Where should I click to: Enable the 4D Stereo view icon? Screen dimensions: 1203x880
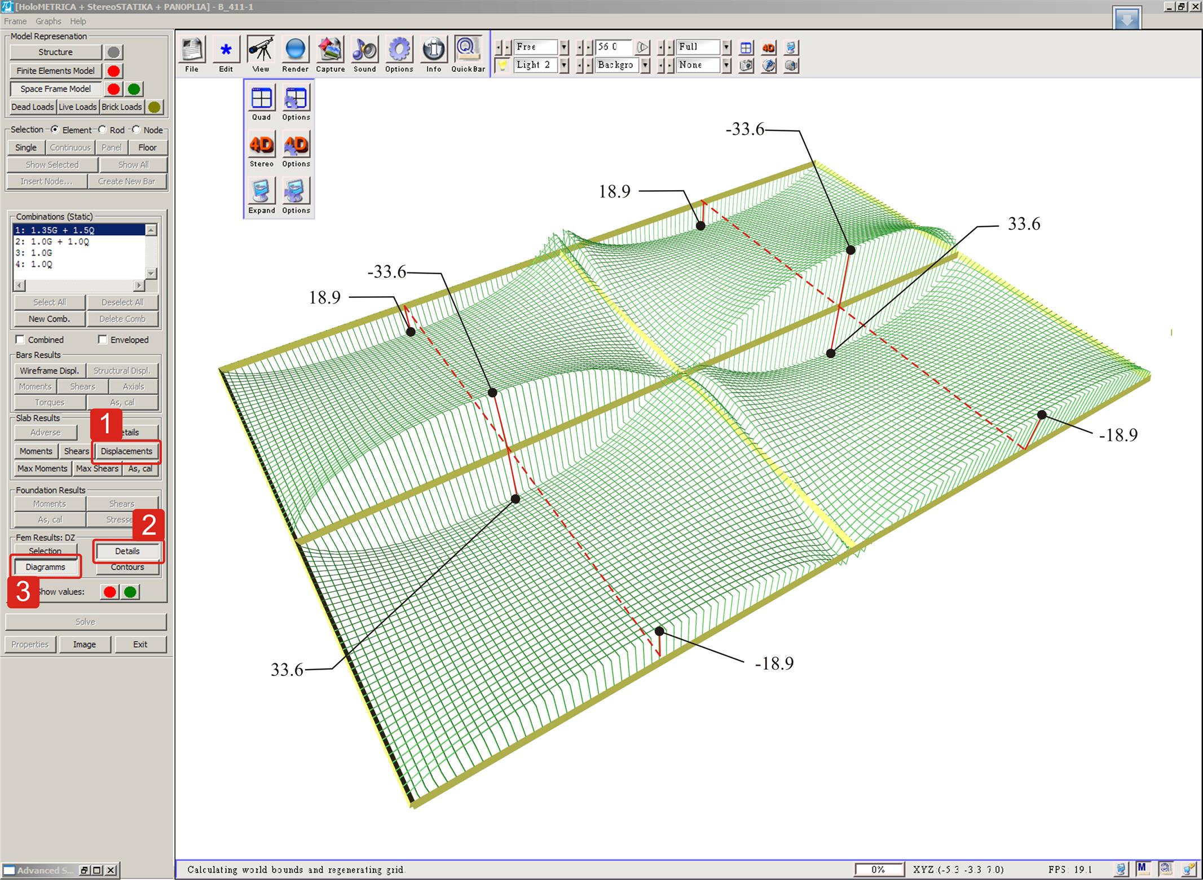(261, 146)
